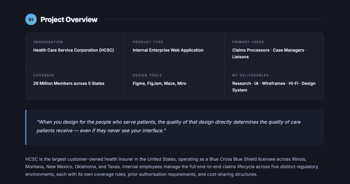The width and height of the screenshot is (350, 184).
Task: Click Claims Processors · Case Managers text
Action: coord(268,50)
